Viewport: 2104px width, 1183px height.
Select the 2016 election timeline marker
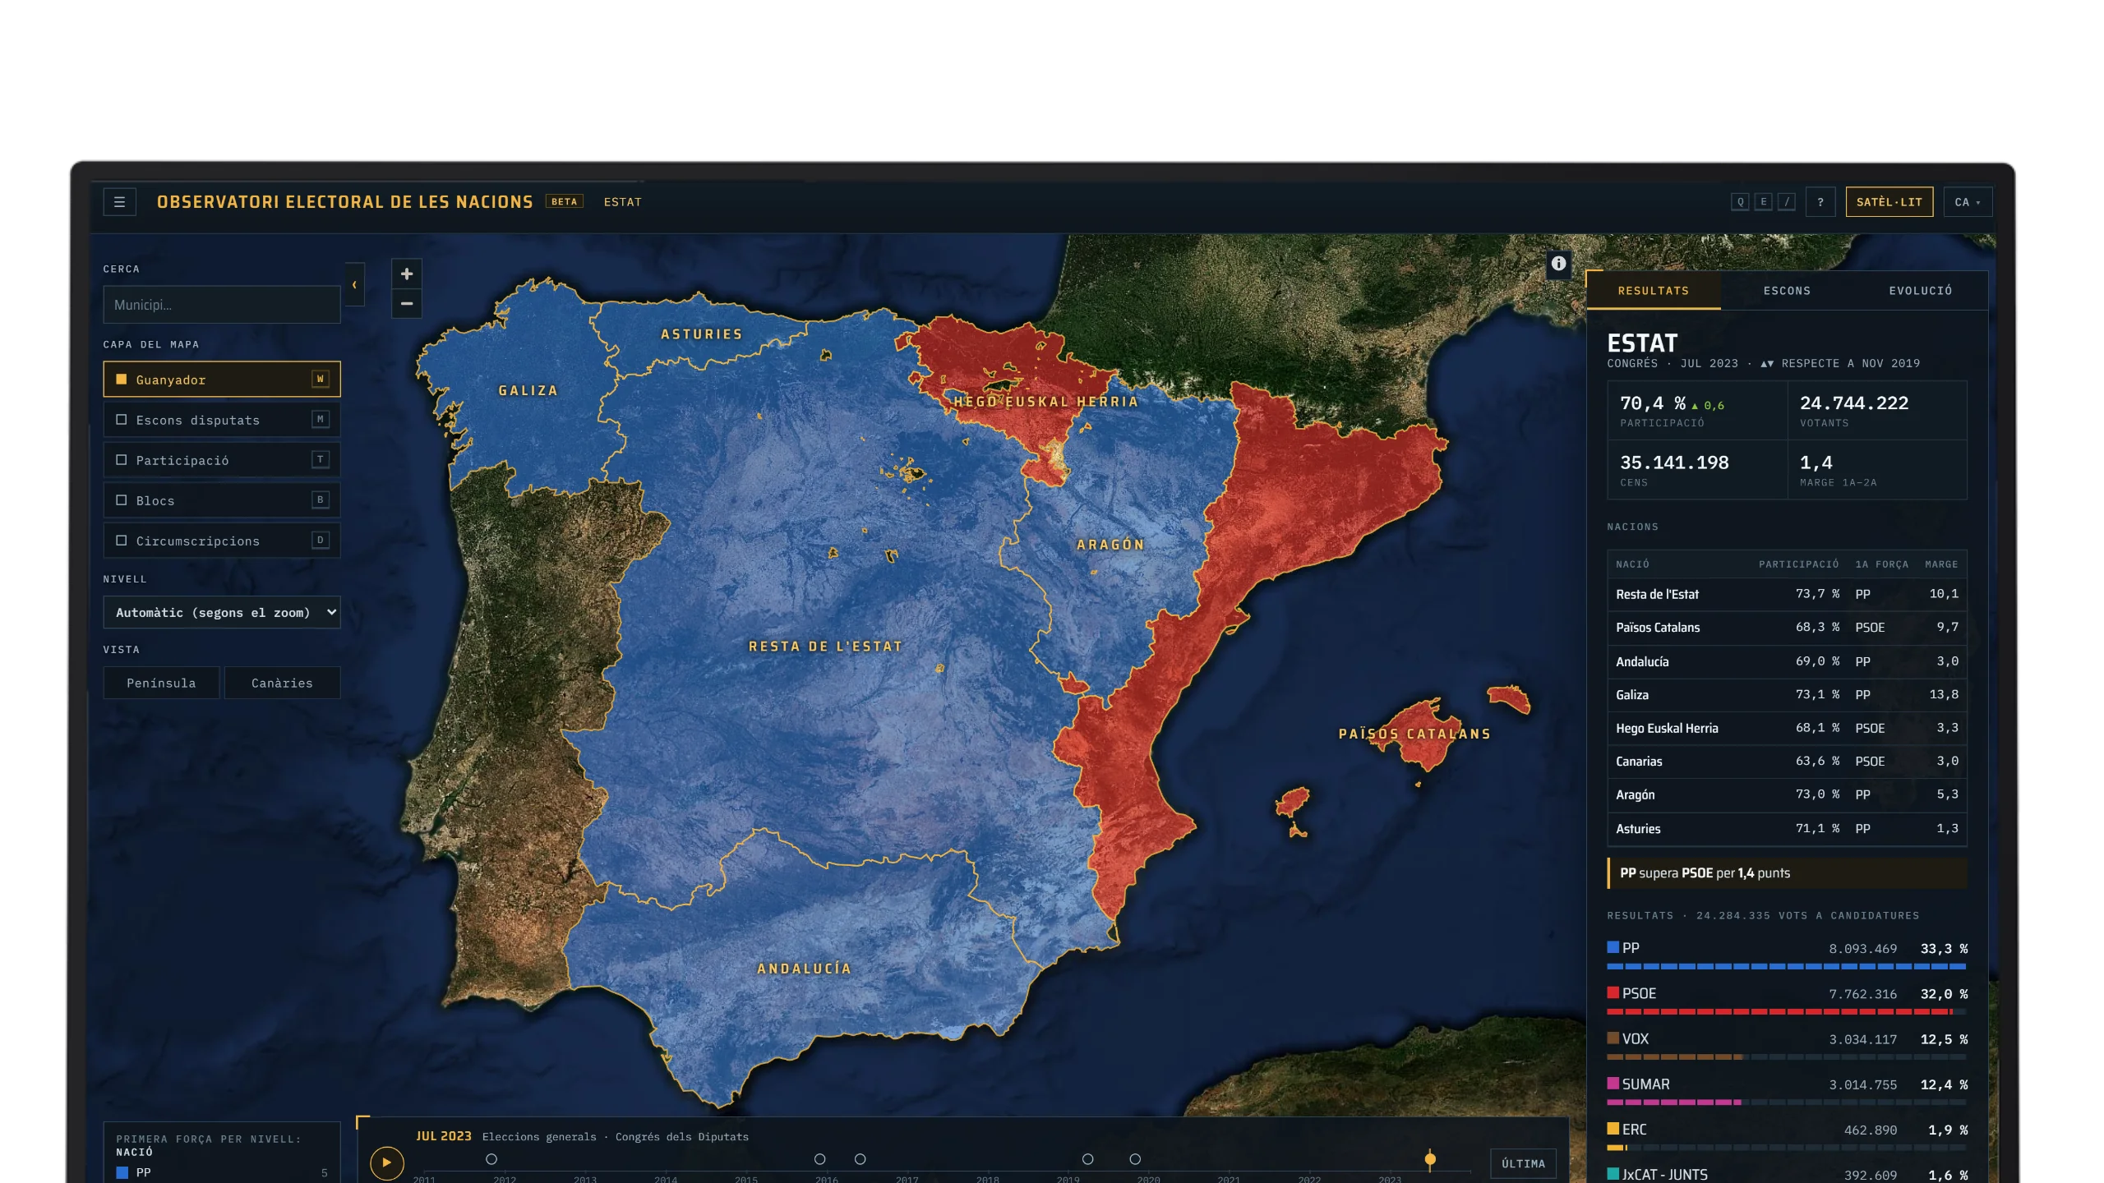click(x=860, y=1159)
